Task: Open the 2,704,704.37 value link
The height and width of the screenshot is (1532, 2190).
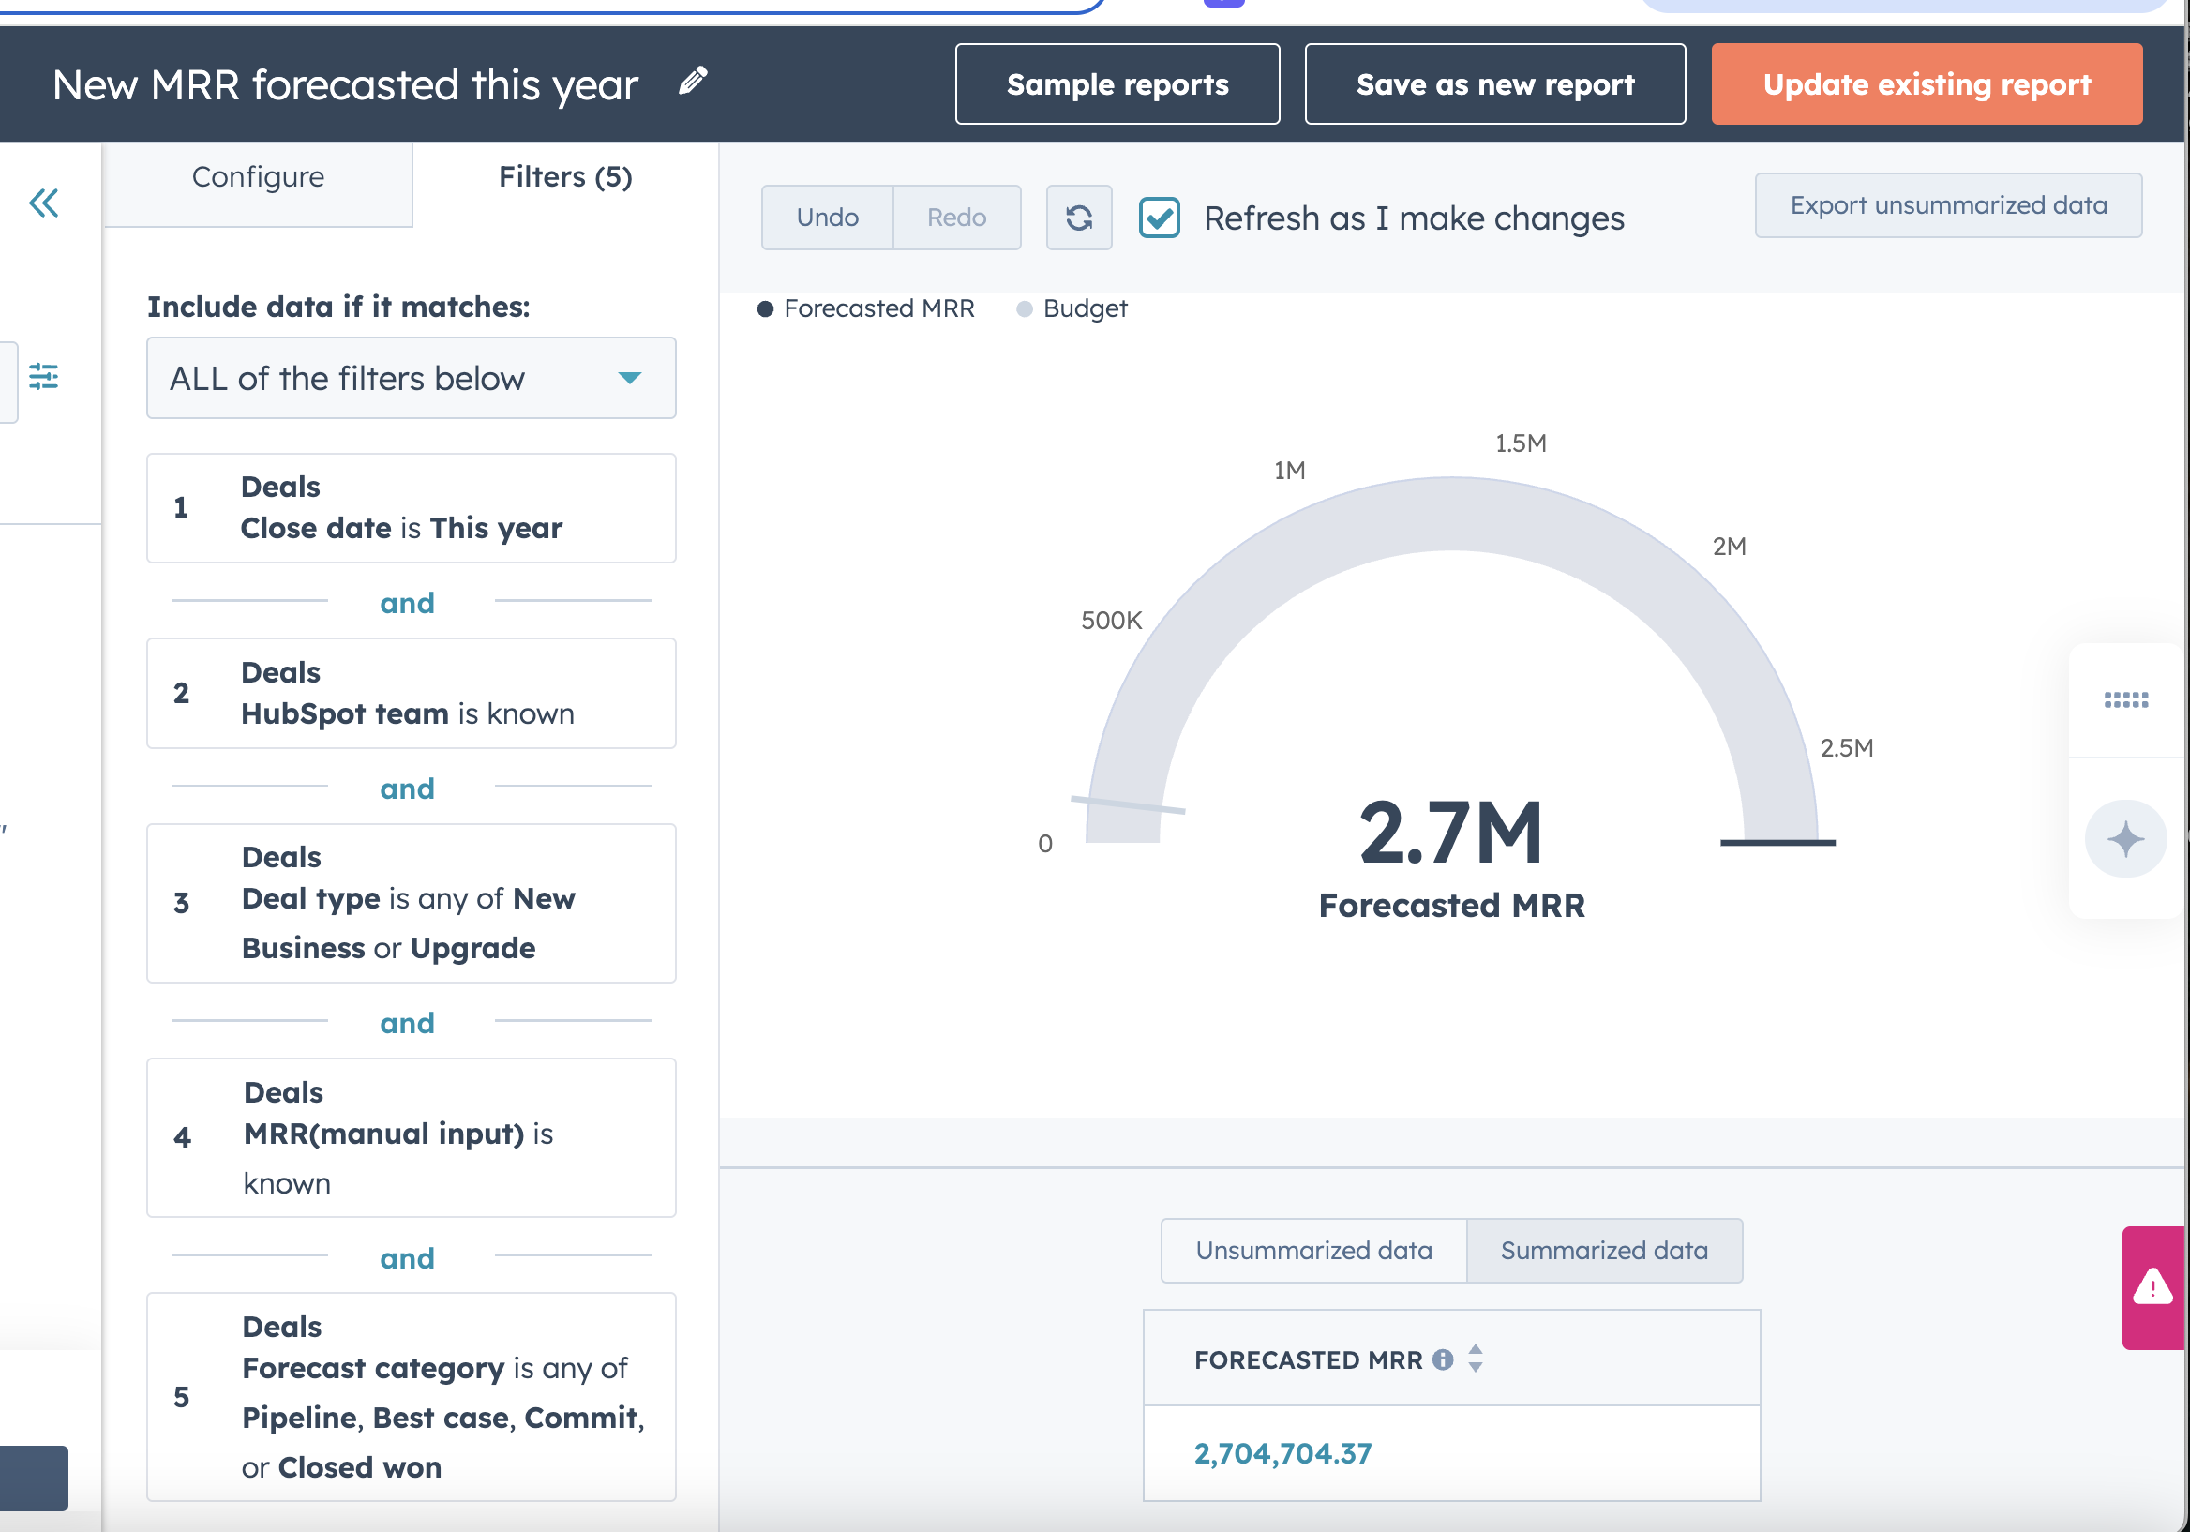Action: (x=1282, y=1453)
